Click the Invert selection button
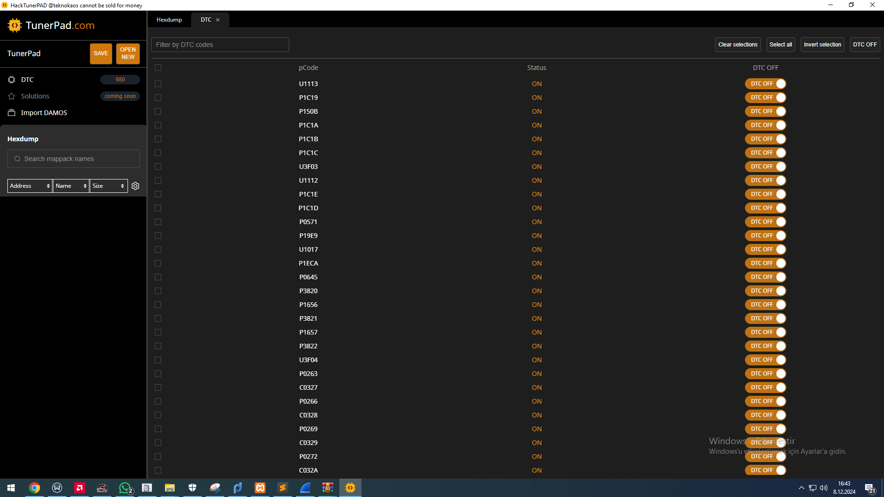 tap(822, 45)
